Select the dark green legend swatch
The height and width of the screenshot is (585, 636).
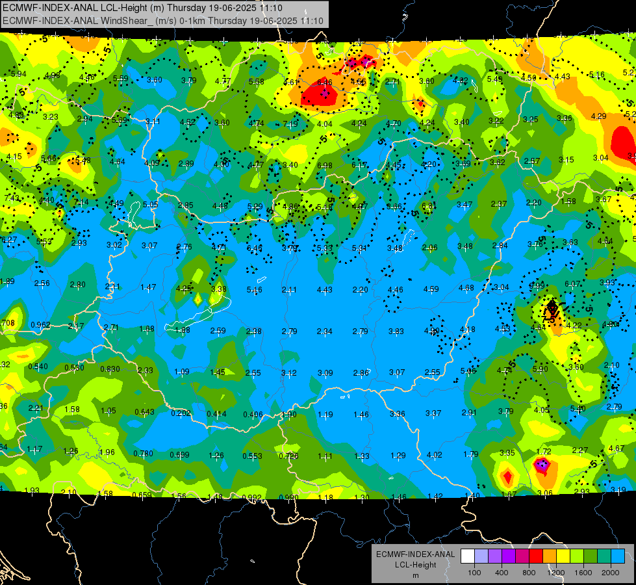point(590,556)
